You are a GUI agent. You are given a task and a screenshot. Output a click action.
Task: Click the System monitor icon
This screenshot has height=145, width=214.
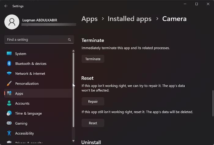9,54
